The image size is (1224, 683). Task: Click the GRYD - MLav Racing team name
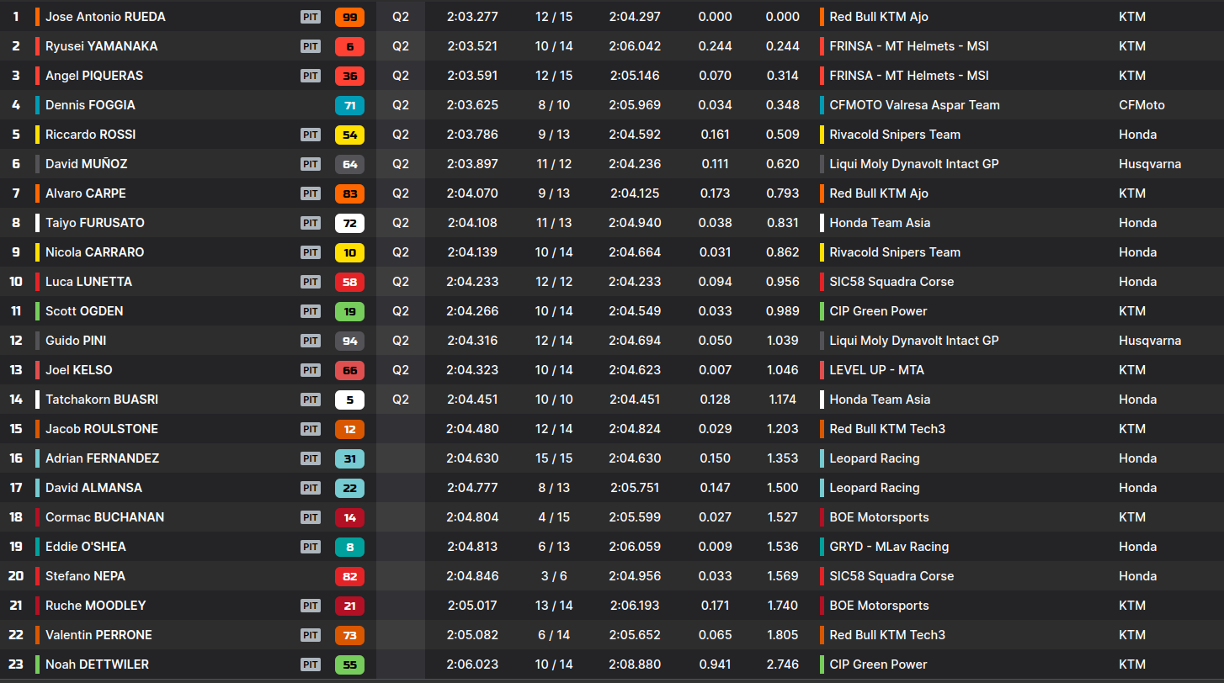(x=889, y=547)
